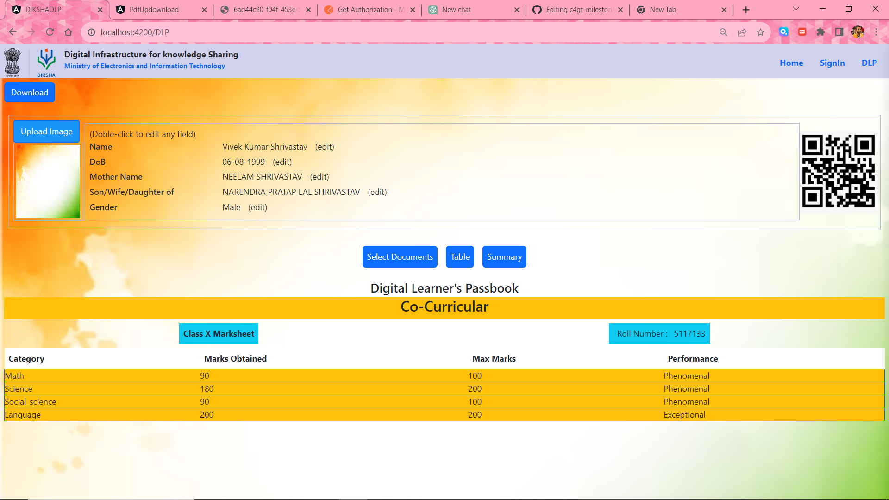Edit the DoB field link
This screenshot has width=889, height=500.
282,162
